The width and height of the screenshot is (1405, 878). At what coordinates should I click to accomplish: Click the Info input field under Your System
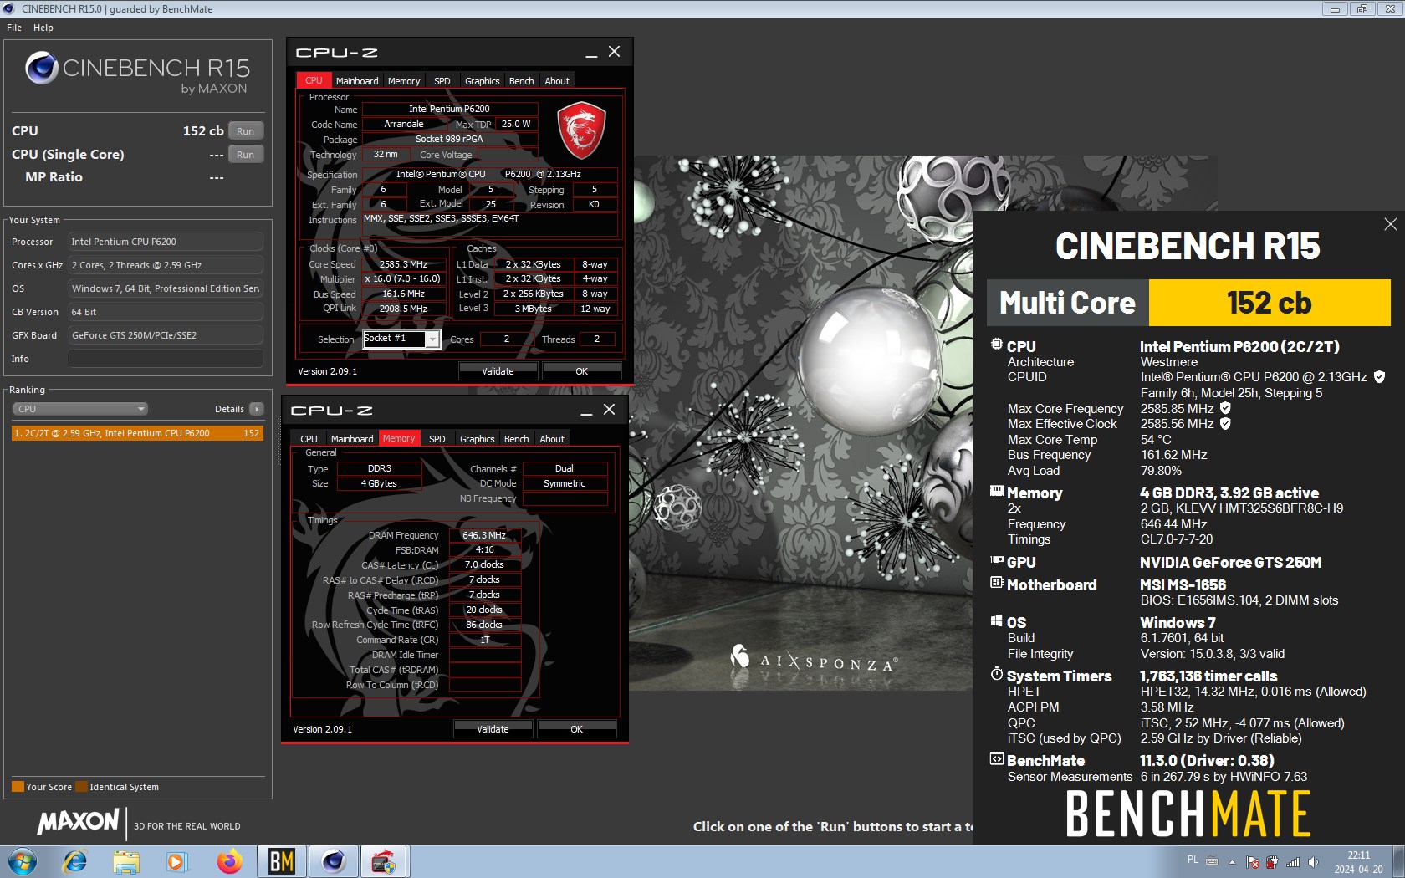click(166, 359)
